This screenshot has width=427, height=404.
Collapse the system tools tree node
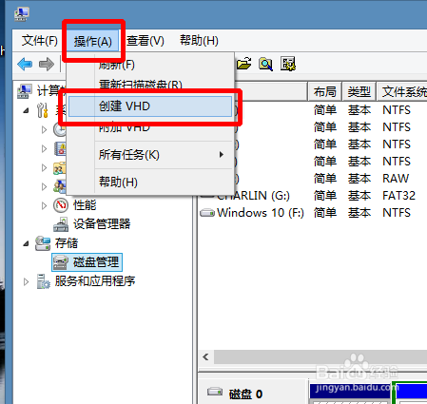tap(27, 110)
